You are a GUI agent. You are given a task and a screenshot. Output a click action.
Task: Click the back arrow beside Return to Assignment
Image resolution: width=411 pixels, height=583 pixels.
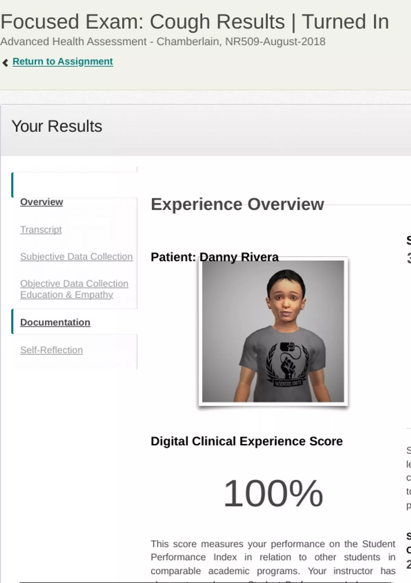click(5, 62)
